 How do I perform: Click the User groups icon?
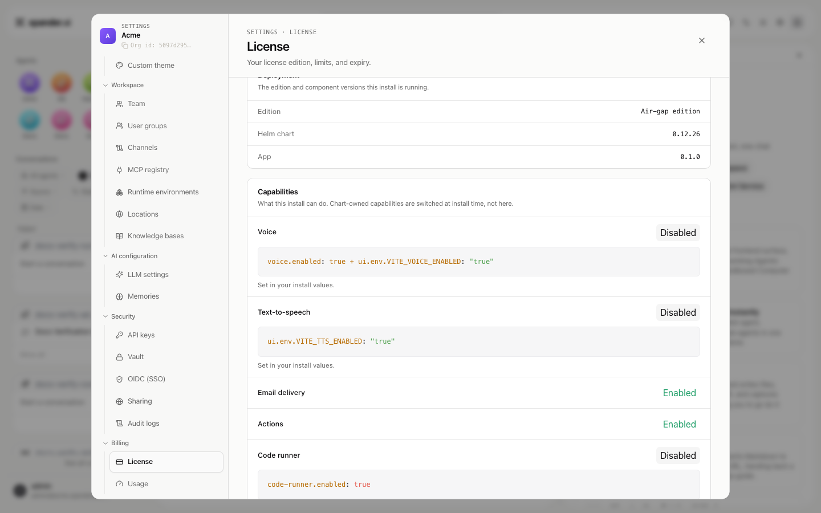pyautogui.click(x=120, y=126)
